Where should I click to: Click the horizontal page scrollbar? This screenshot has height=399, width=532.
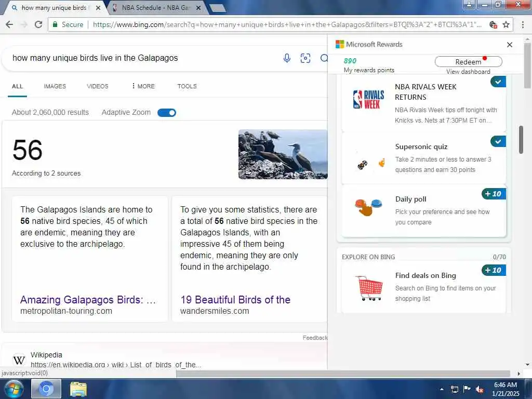pos(343,374)
